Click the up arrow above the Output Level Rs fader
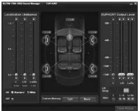Viewport: 138px width, 111px height. (x=132, y=19)
